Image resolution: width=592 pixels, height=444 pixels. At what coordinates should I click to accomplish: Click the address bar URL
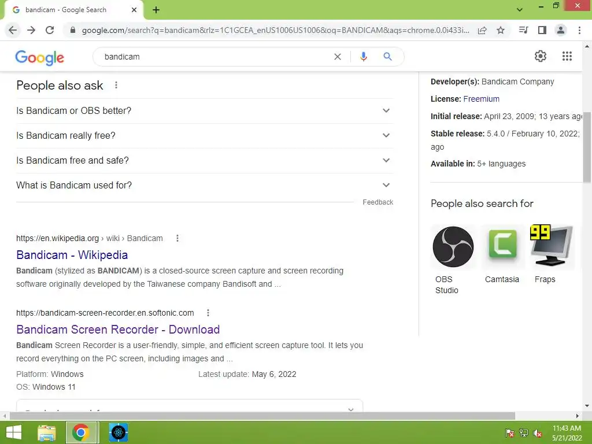click(x=275, y=30)
